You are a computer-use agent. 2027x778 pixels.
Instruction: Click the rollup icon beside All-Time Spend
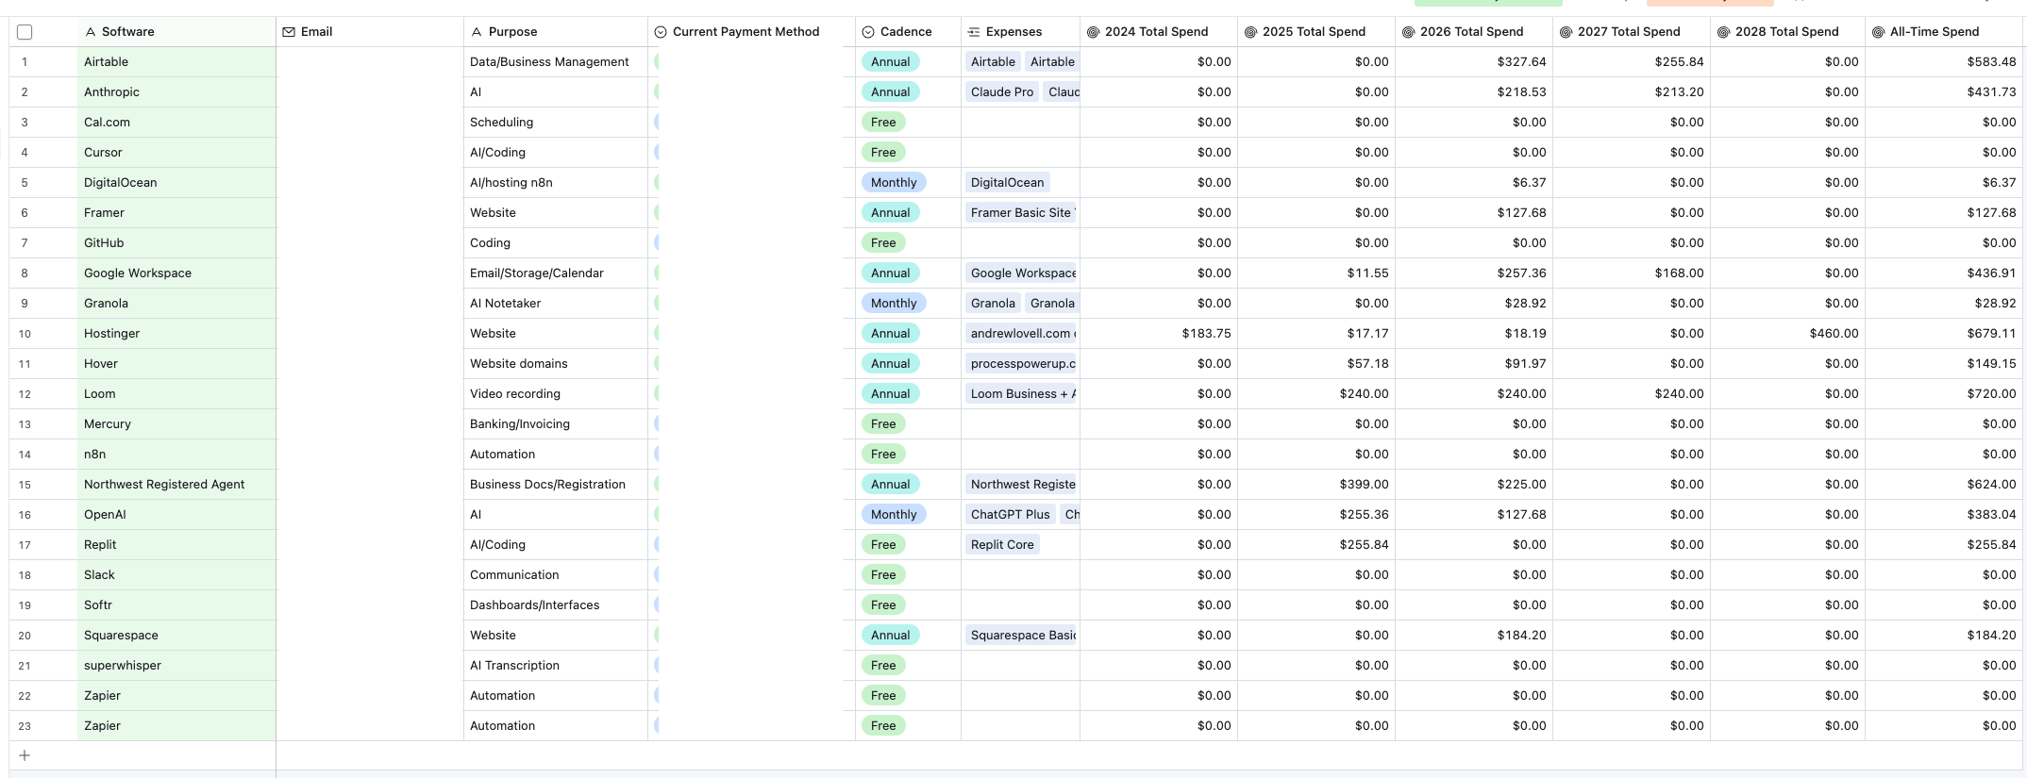[x=1878, y=32]
